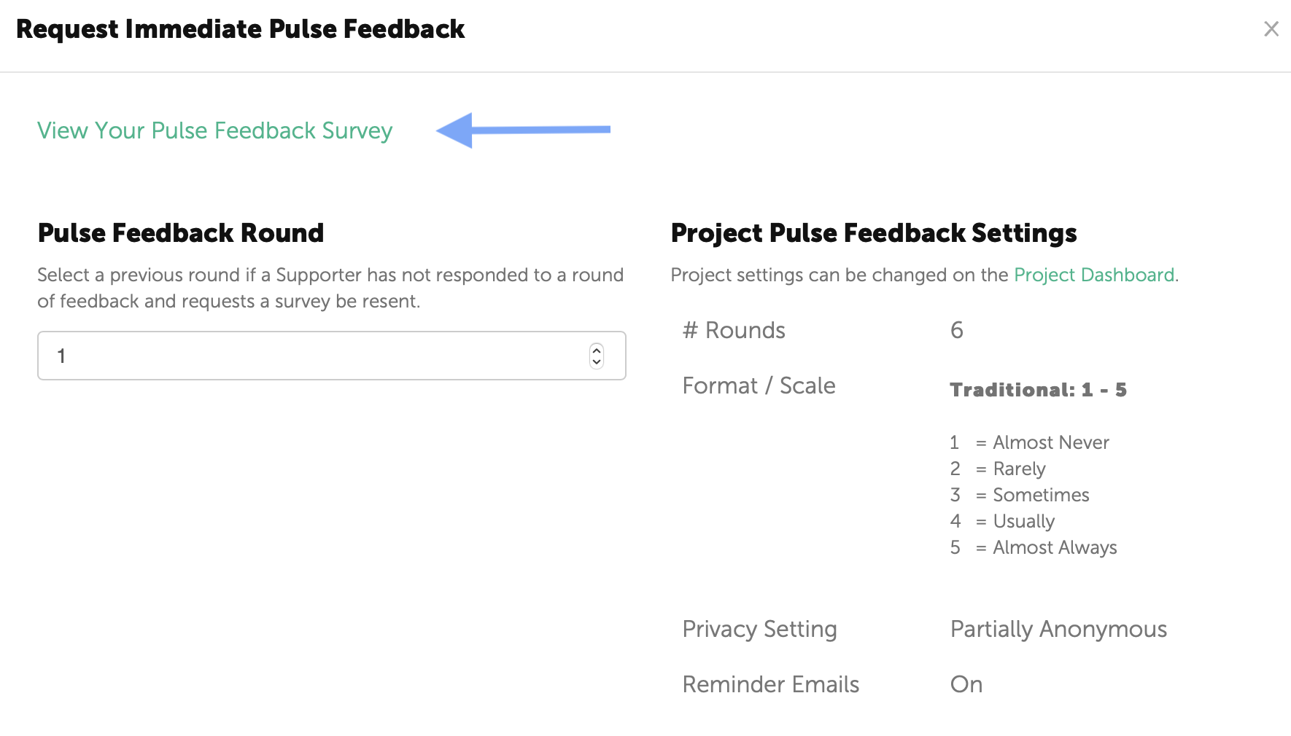Click the Traditional: 1 - 5 scale text

click(1037, 390)
